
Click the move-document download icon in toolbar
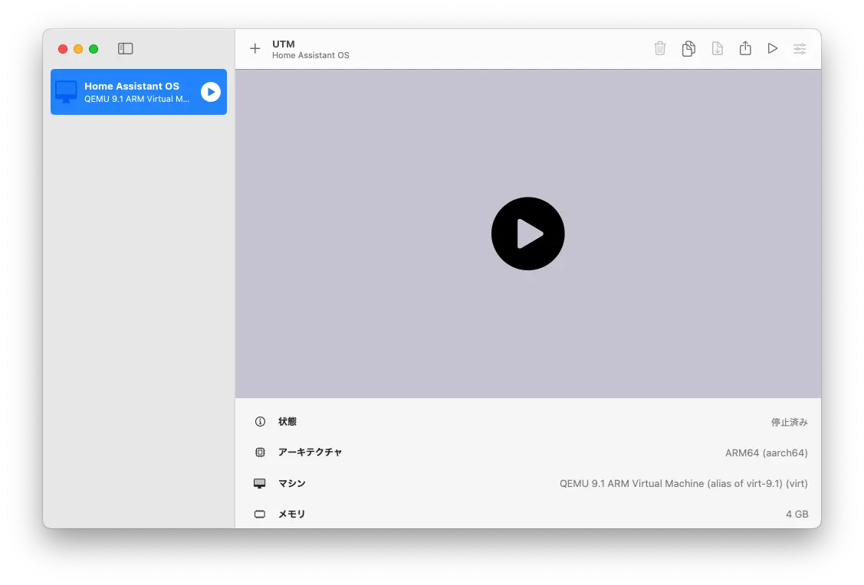pyautogui.click(x=717, y=48)
